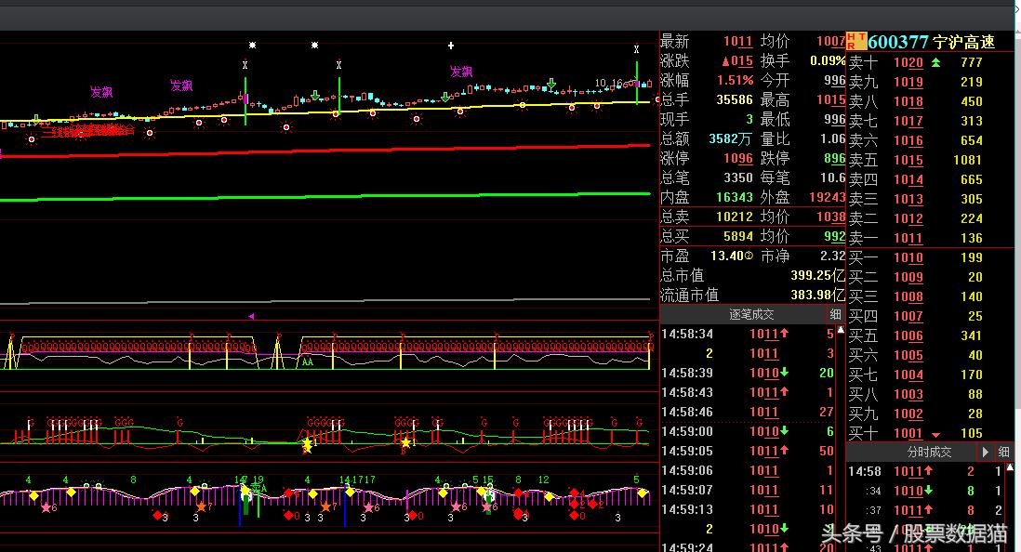Click white plus marker atop the chart
This screenshot has height=552, width=1021.
pyautogui.click(x=451, y=46)
